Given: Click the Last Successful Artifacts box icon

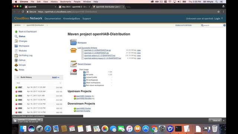Looking at the screenshot, I should pyautogui.click(x=73, y=50).
